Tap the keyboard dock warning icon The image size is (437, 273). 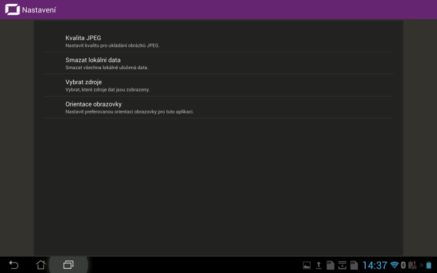click(412, 266)
